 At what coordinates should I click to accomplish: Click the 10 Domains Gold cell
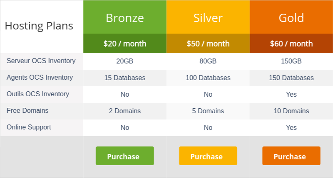291,111
